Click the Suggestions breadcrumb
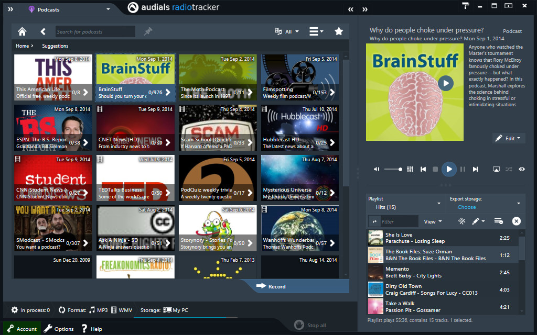 pos(55,46)
